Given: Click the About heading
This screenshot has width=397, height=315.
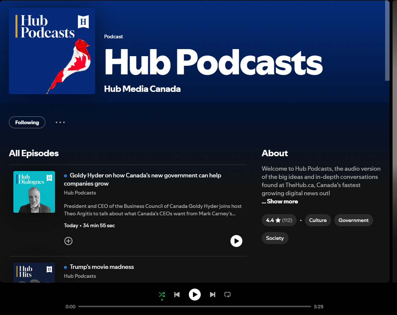Looking at the screenshot, I should tap(275, 153).
